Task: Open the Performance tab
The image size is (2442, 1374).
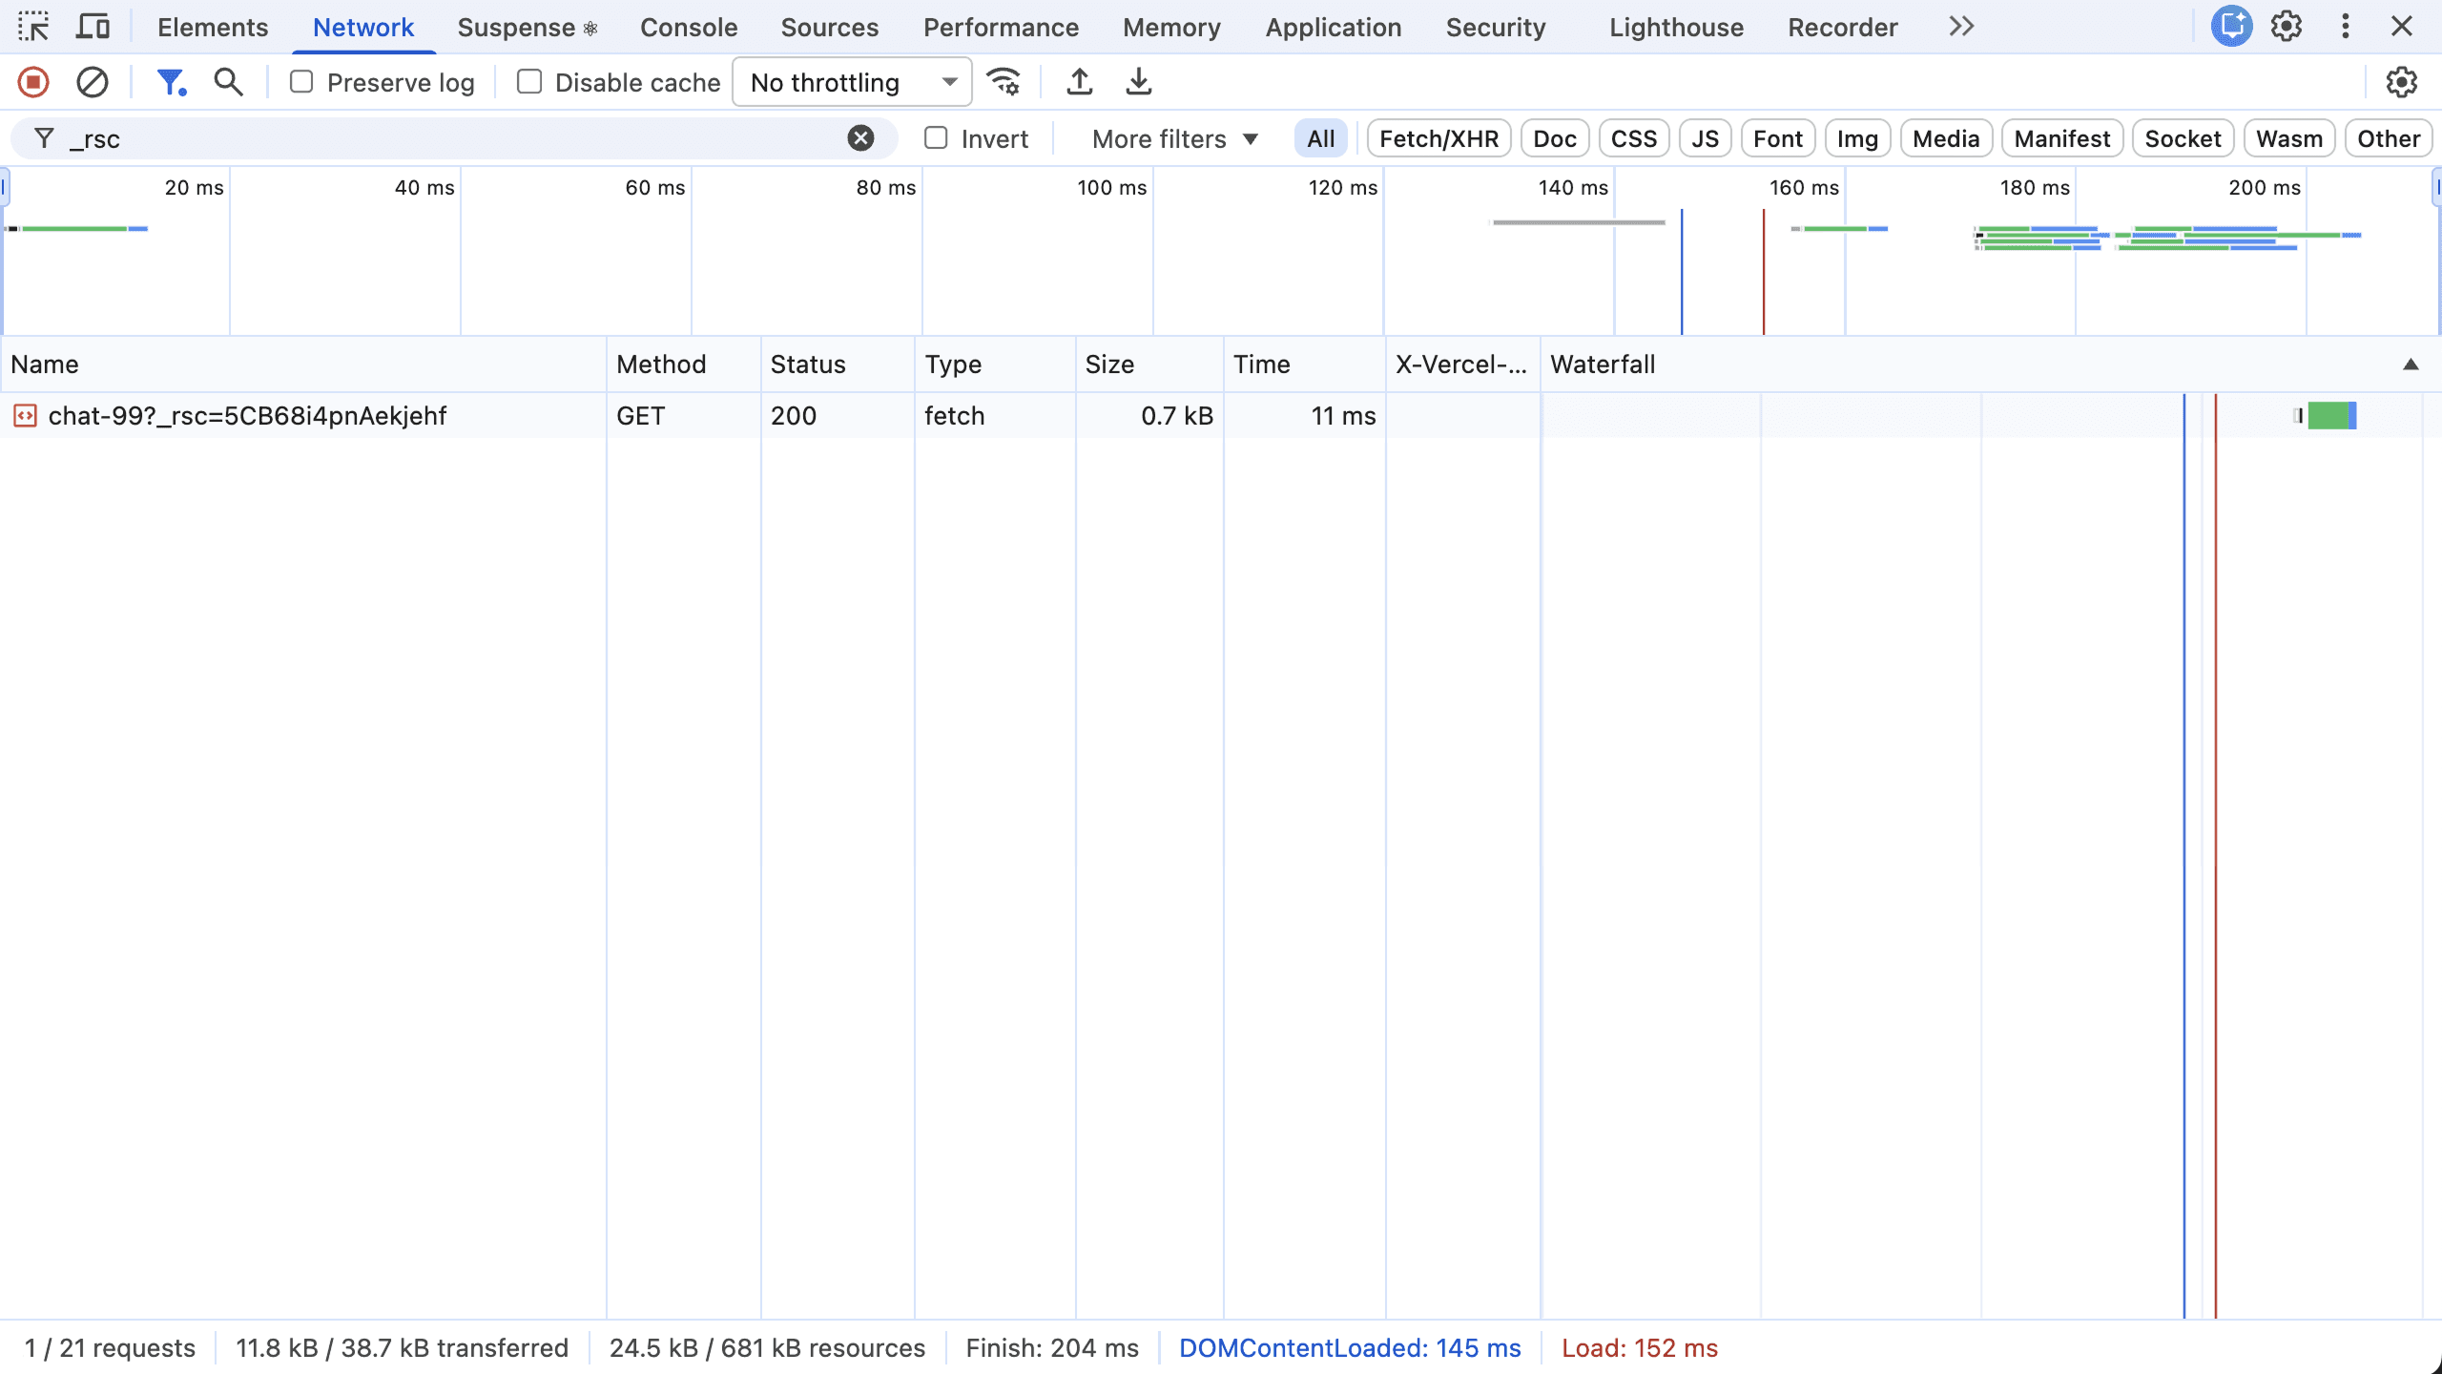Action: pos(1001,27)
